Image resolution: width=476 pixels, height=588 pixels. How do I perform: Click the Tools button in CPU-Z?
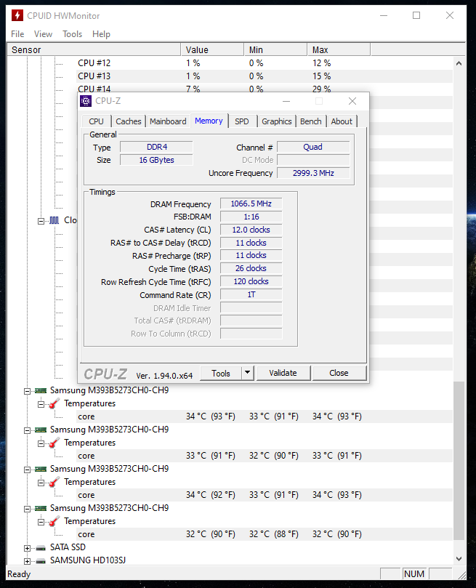pos(221,373)
